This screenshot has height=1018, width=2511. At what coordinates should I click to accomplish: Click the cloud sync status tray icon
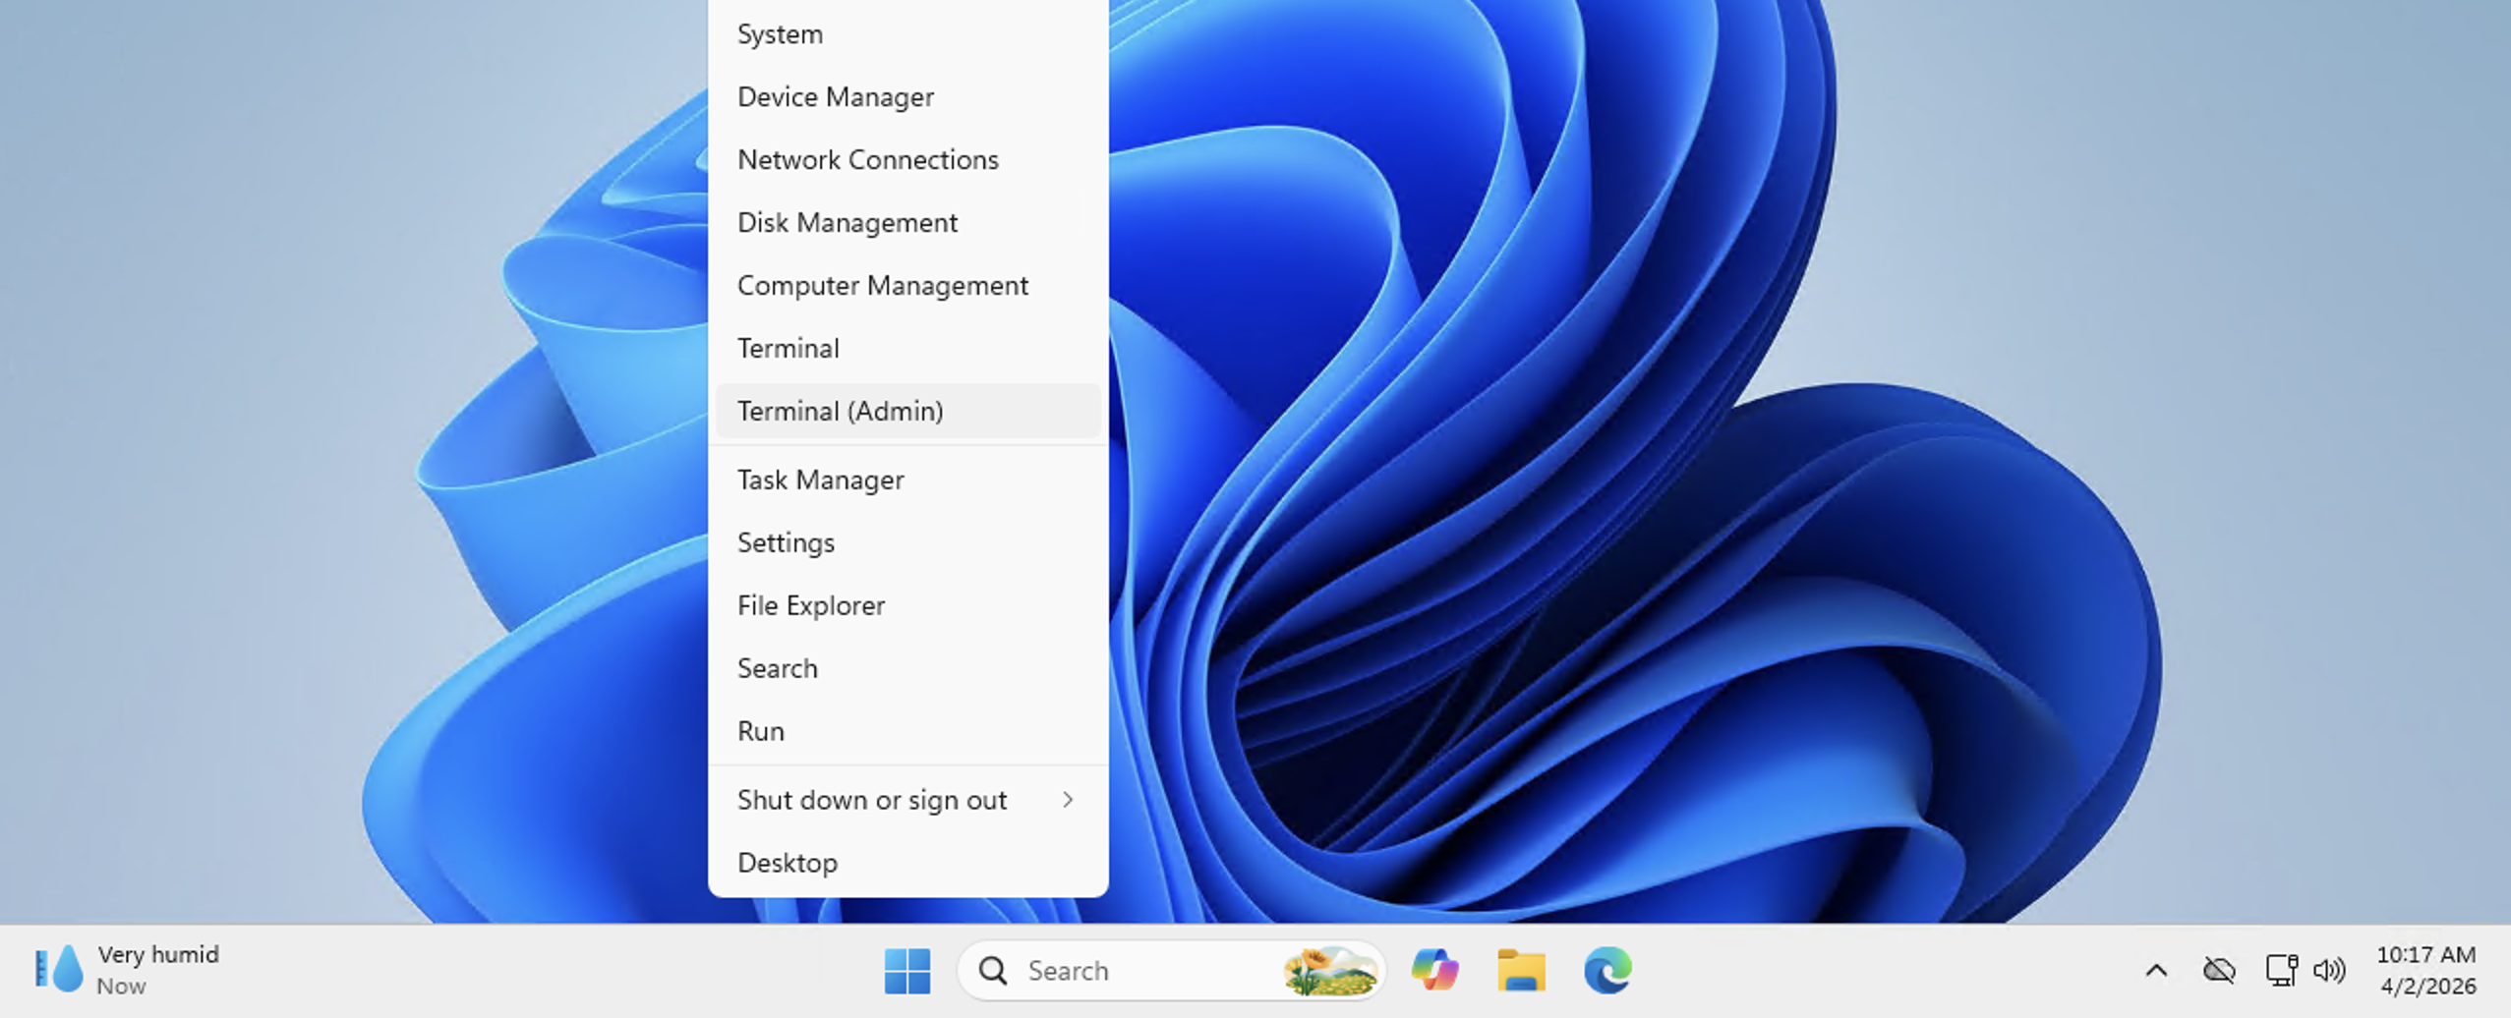pos(2219,971)
